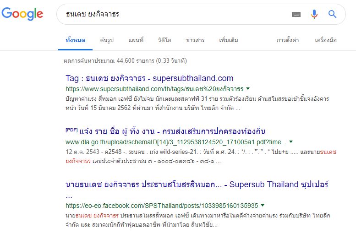Open the Tag supersubthailand.com result title
The image size is (356, 239).
tap(149, 78)
